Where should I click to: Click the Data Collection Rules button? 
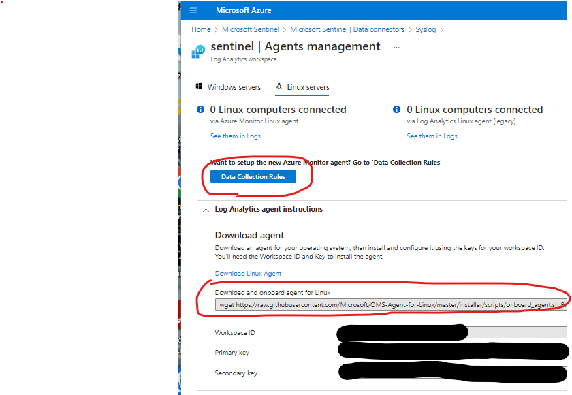point(253,177)
